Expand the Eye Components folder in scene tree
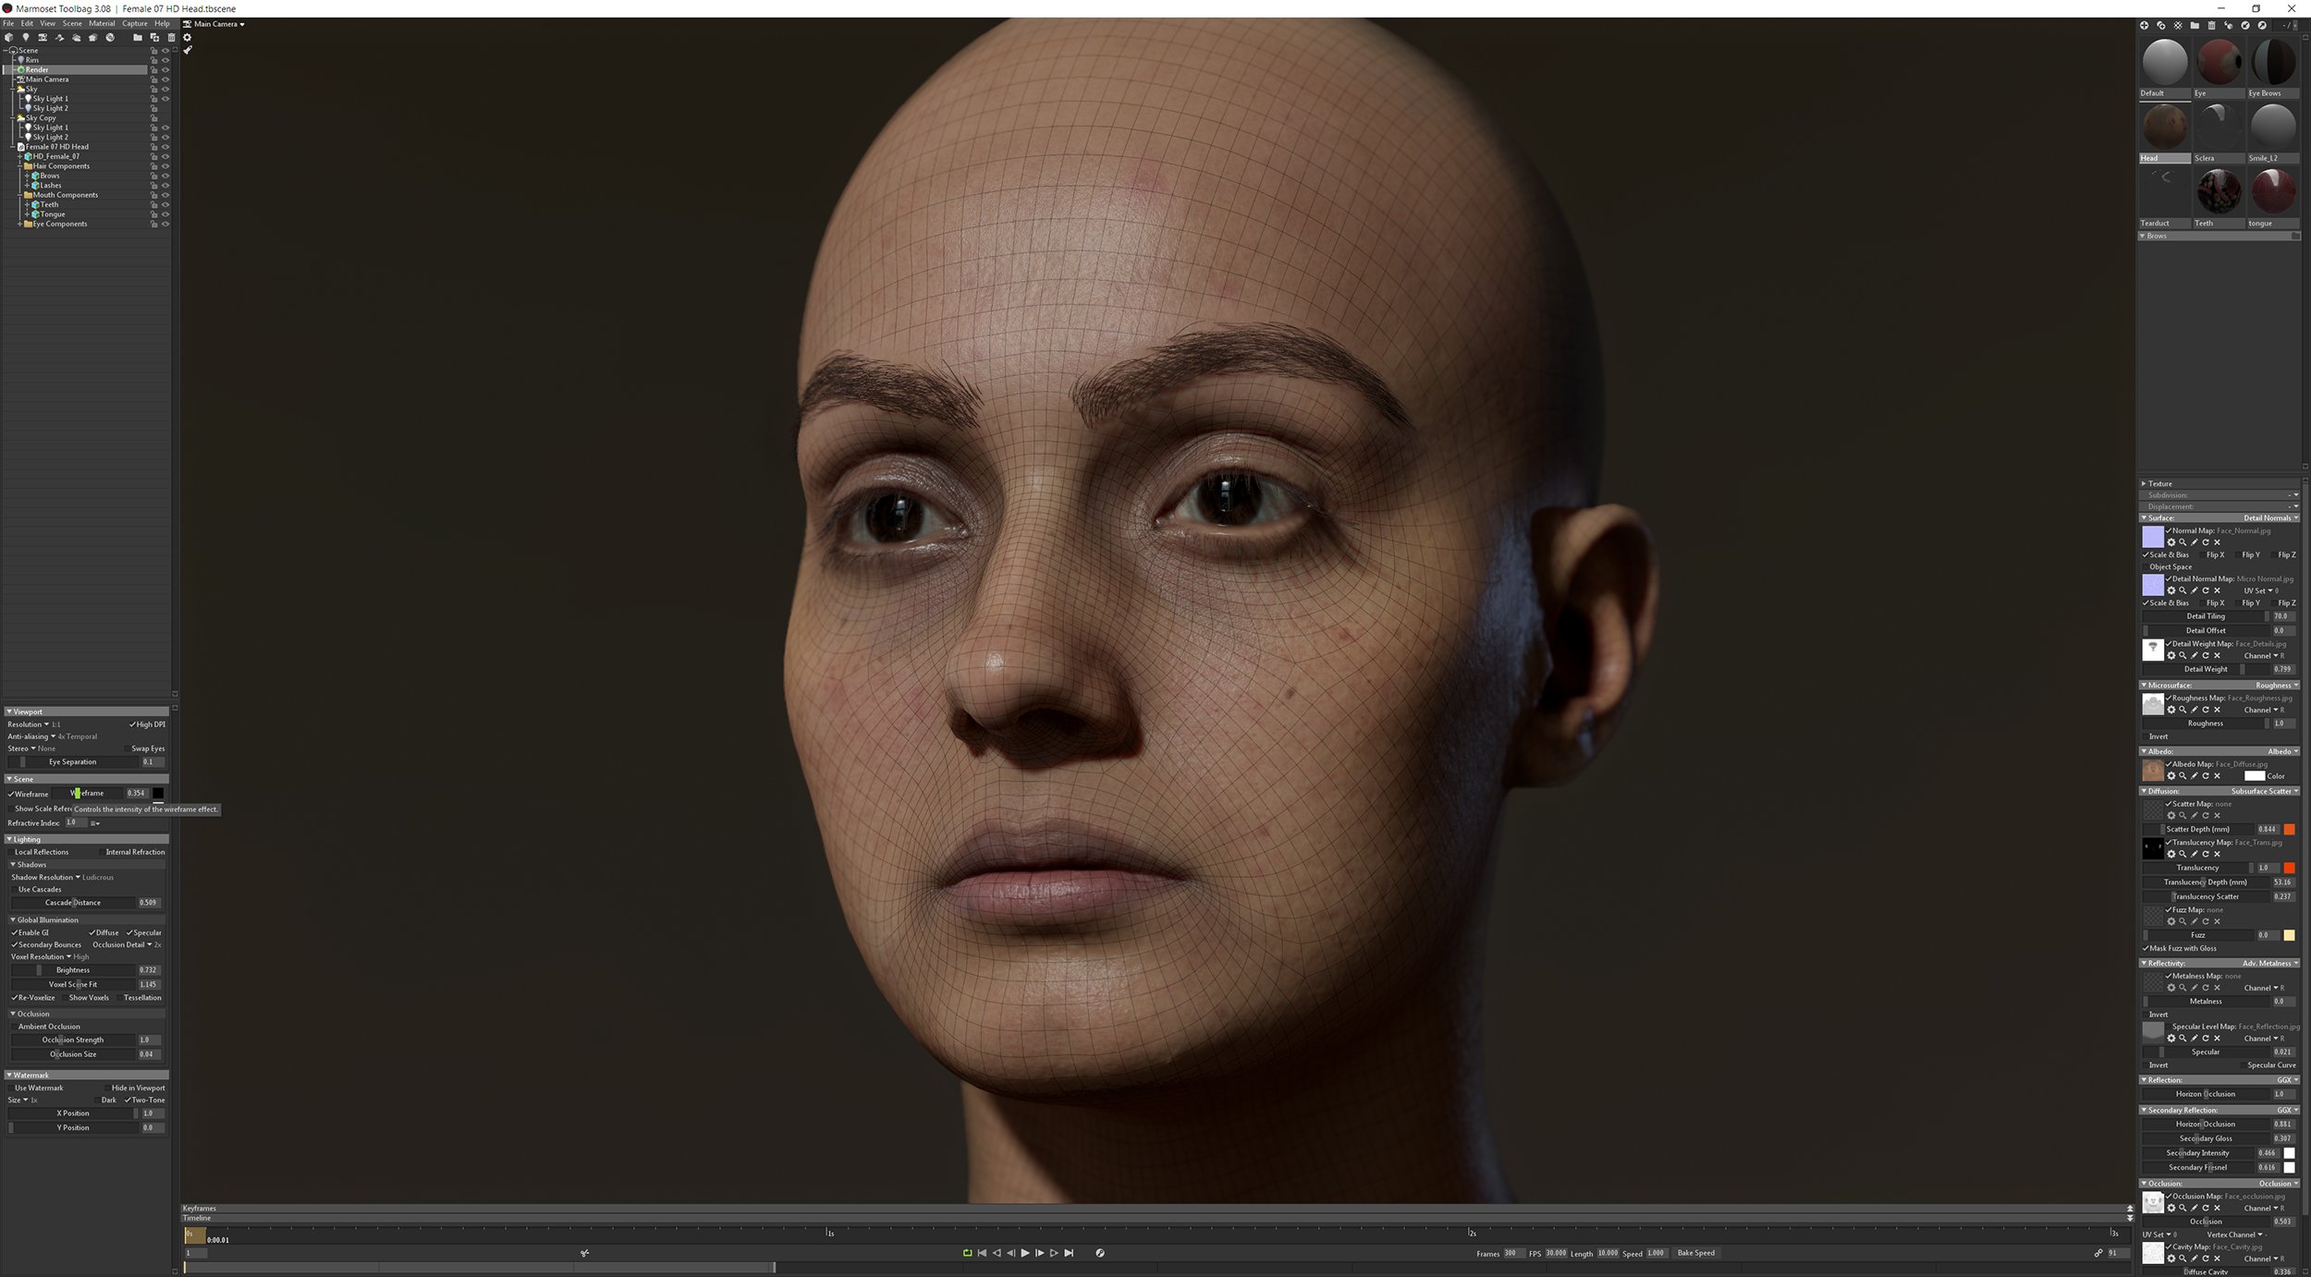Image resolution: width=2311 pixels, height=1277 pixels. click(20, 224)
